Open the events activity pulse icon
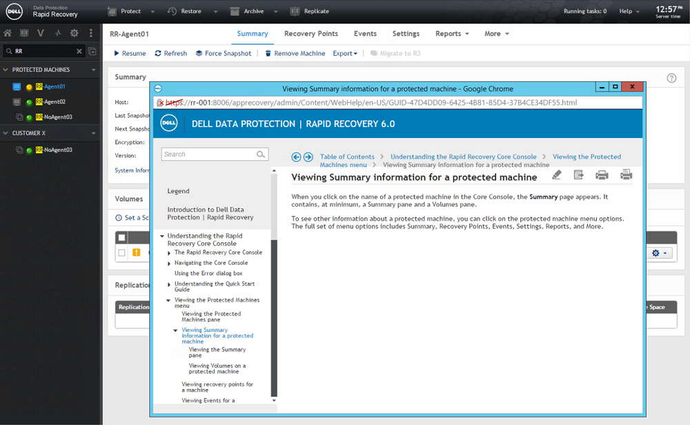The height and width of the screenshot is (425, 690). point(58,33)
